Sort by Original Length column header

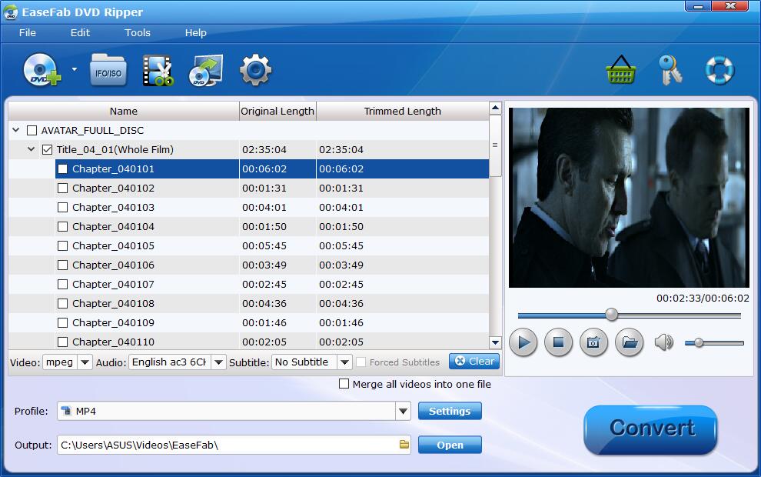277,111
